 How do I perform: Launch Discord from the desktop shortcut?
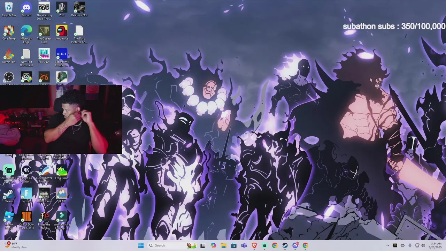point(26,9)
